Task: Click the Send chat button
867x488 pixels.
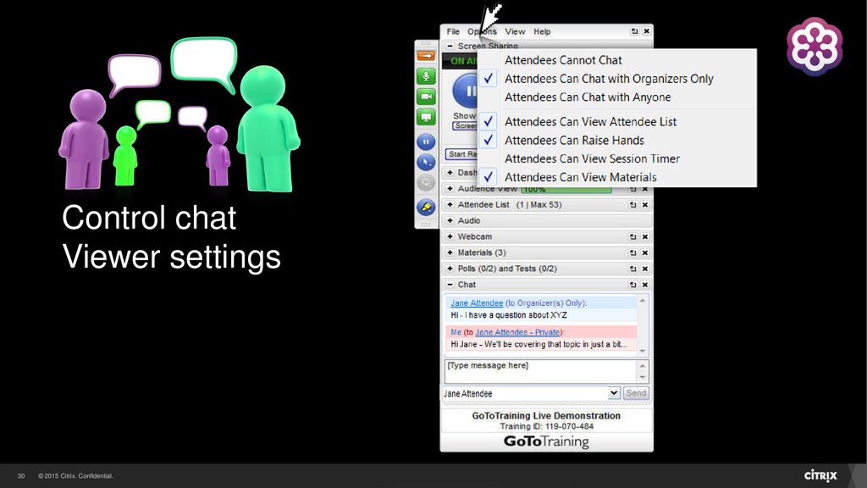Action: pyautogui.click(x=636, y=393)
